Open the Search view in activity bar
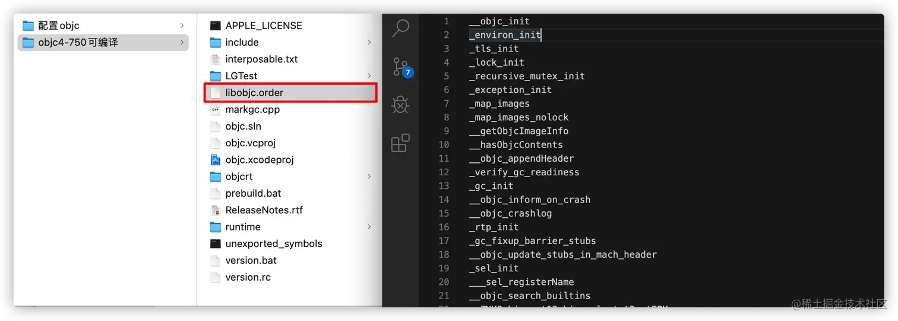 coord(401,28)
